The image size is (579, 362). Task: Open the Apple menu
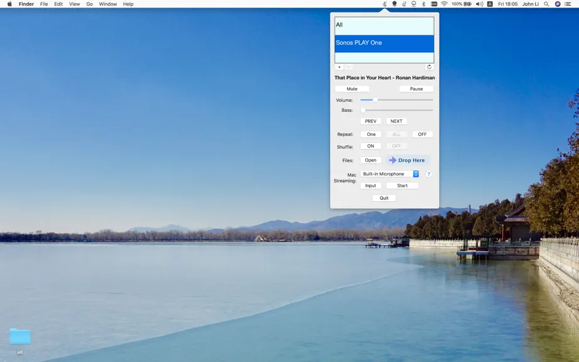click(x=9, y=4)
